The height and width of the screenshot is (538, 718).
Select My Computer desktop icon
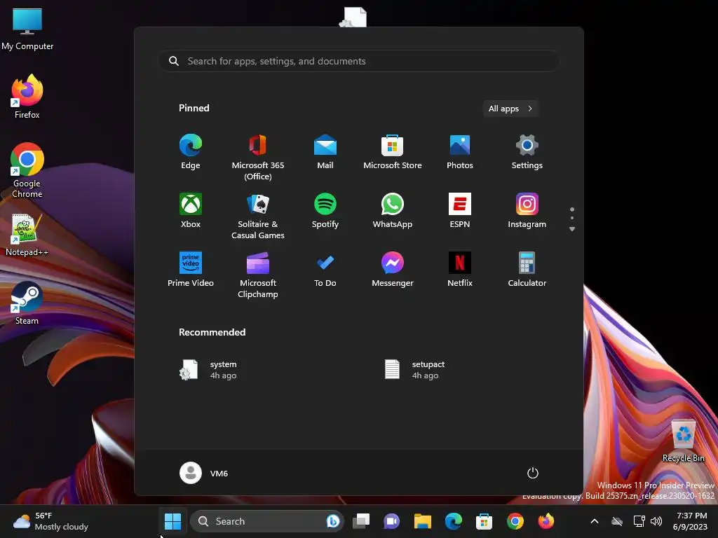click(x=27, y=29)
